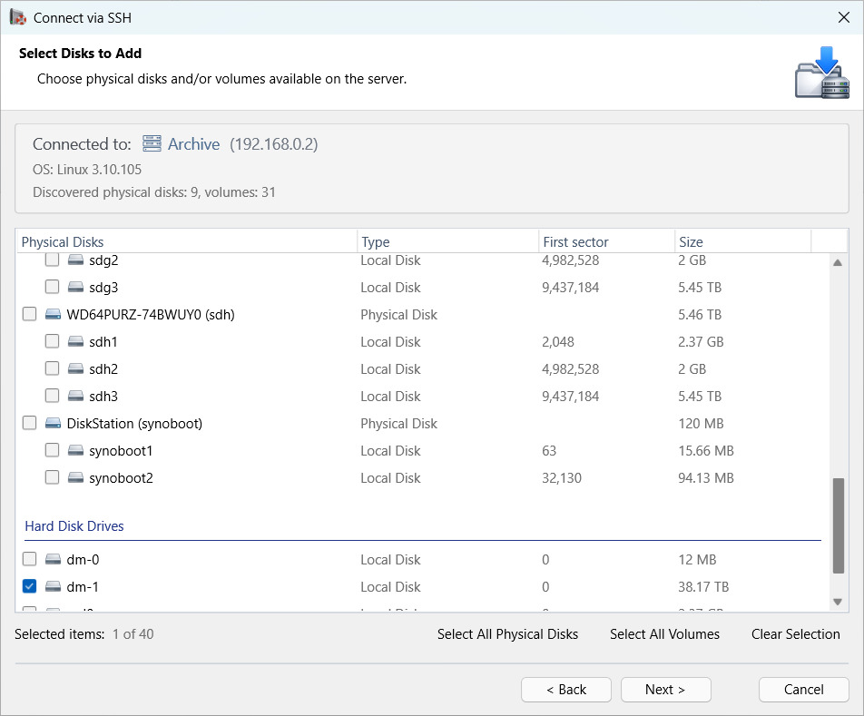Check the sdh3 checkbox
This screenshot has height=716, width=864.
pyautogui.click(x=52, y=396)
